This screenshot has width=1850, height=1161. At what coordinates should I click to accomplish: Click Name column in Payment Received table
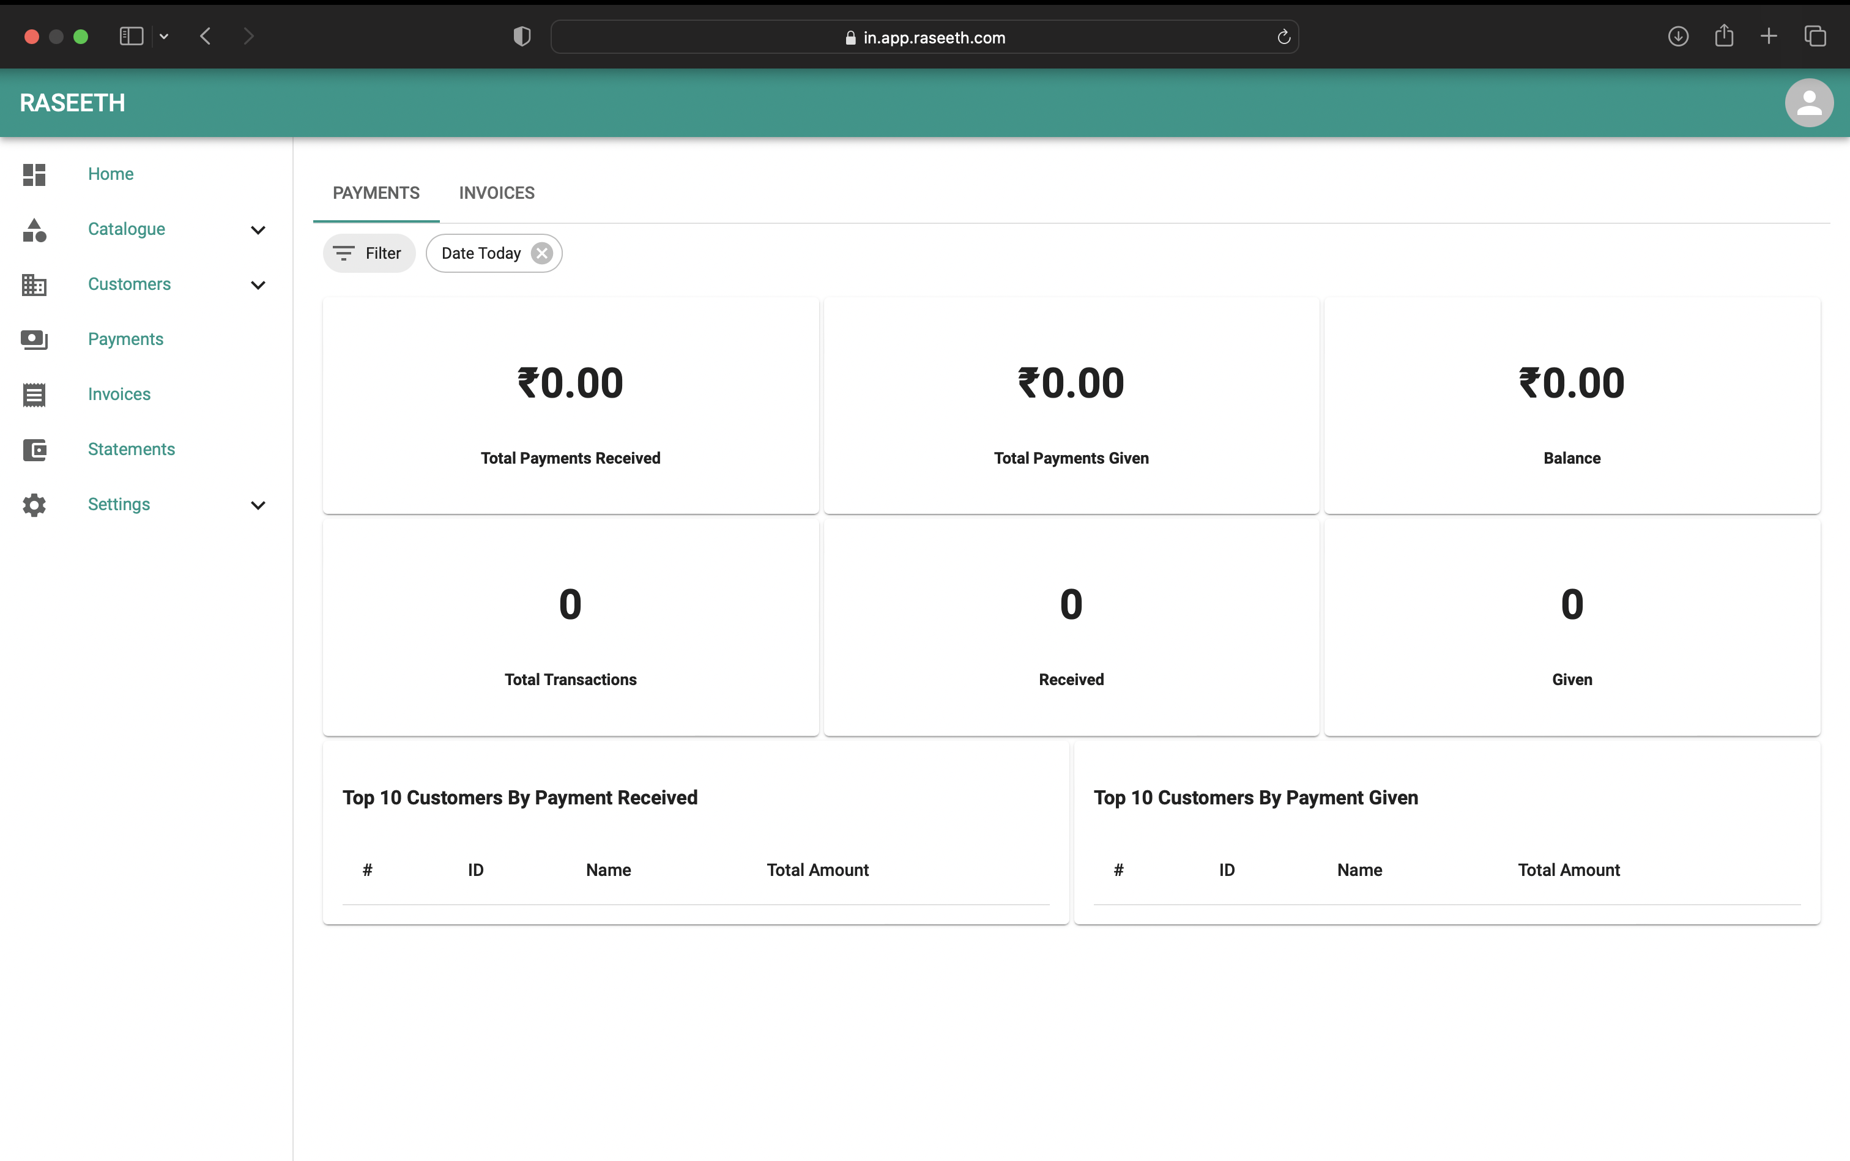coord(608,870)
